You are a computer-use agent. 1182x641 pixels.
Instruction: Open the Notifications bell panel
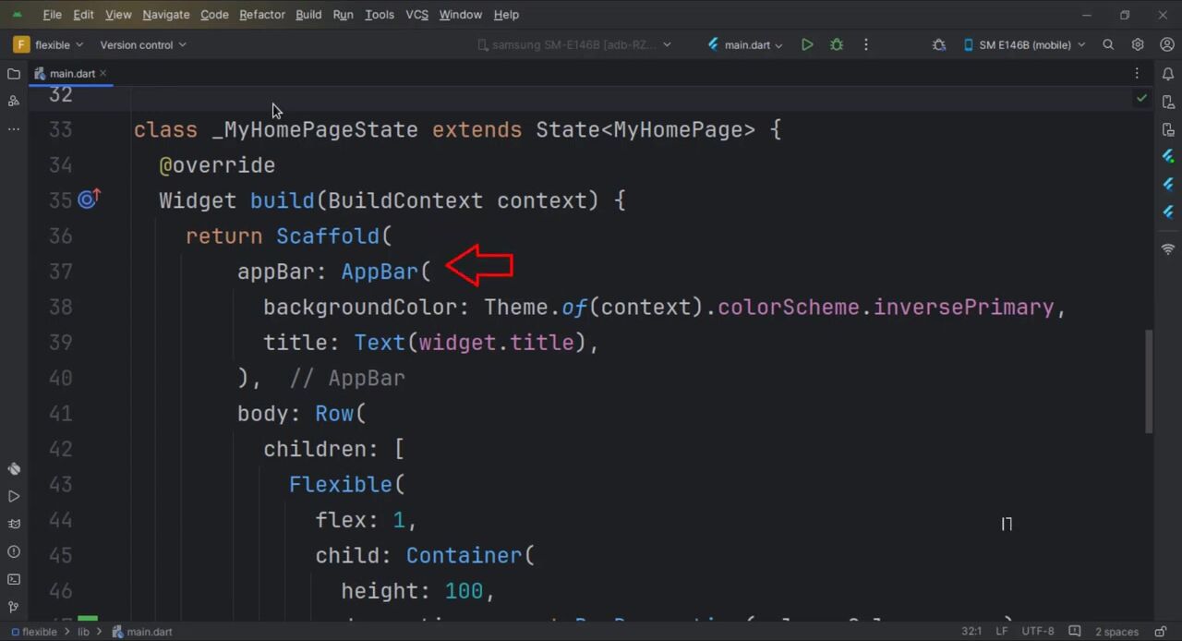coord(1168,74)
